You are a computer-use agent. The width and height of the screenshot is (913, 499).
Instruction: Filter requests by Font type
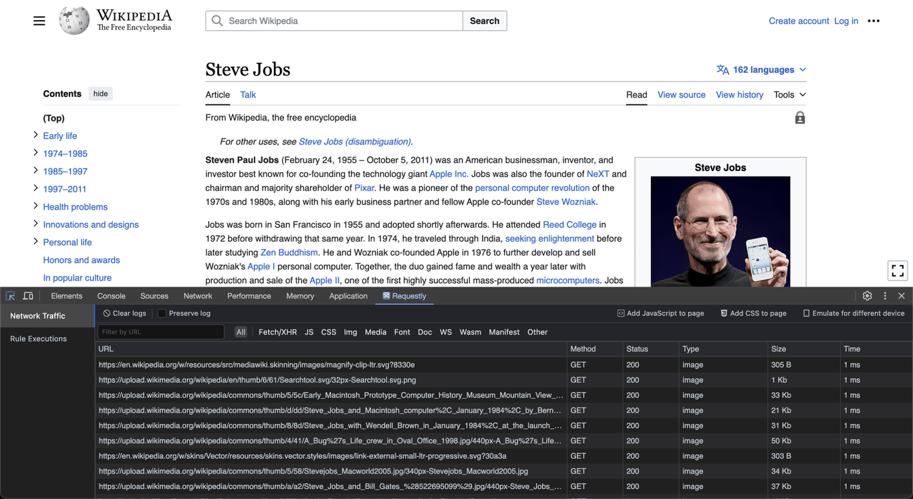click(402, 332)
